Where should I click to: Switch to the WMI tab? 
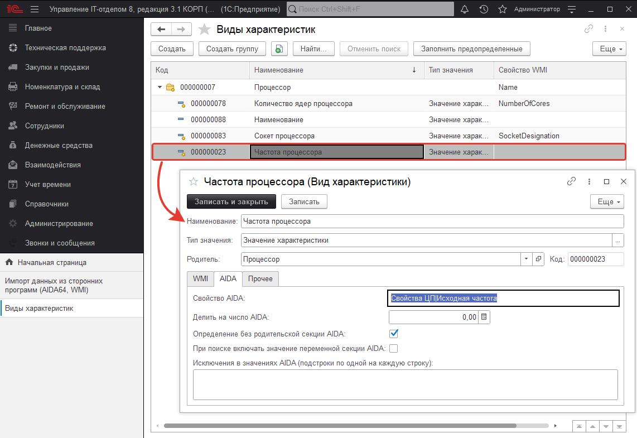(x=200, y=278)
